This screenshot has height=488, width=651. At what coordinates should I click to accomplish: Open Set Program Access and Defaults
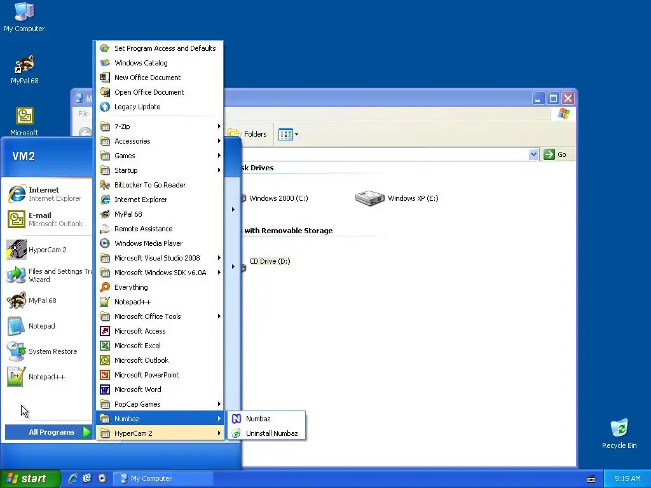(x=160, y=48)
